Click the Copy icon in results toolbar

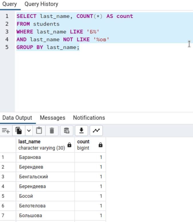point(19,131)
